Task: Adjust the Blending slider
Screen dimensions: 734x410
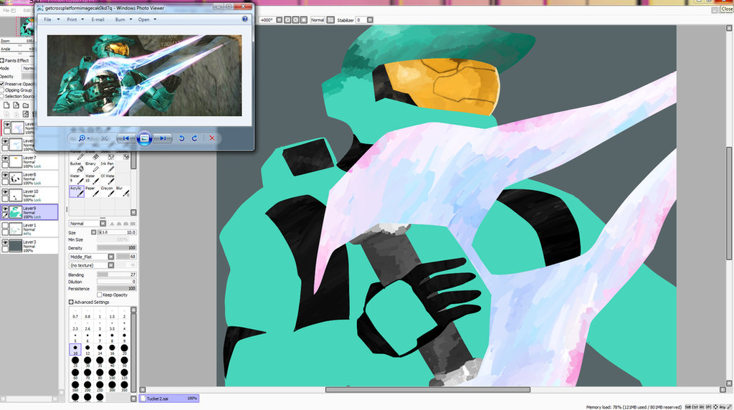Action: pos(117,275)
